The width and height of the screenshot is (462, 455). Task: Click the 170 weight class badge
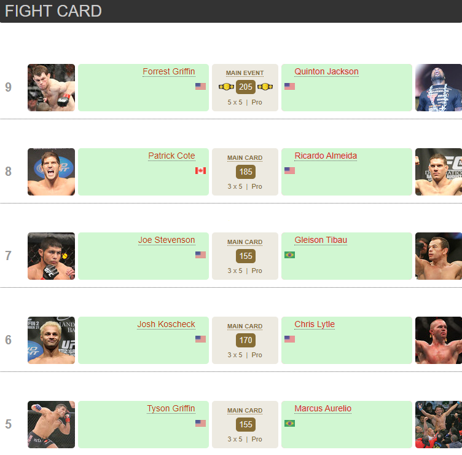point(246,340)
